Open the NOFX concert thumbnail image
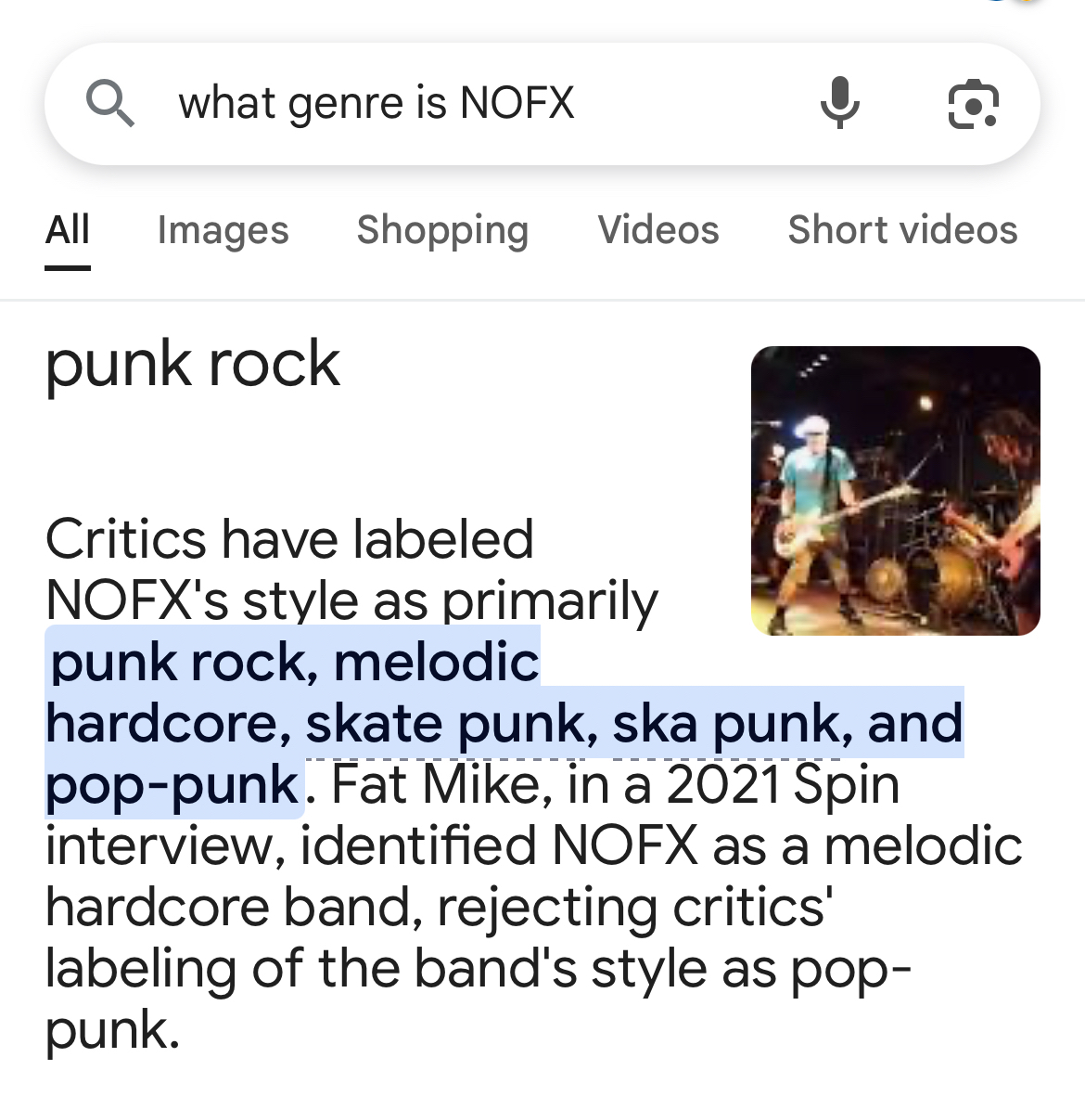The height and width of the screenshot is (1109, 1085). pos(895,490)
